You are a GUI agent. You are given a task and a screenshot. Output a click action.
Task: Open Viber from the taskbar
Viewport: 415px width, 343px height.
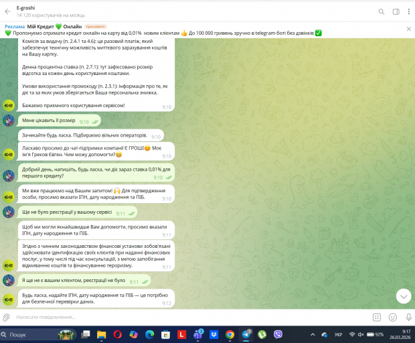click(x=278, y=334)
